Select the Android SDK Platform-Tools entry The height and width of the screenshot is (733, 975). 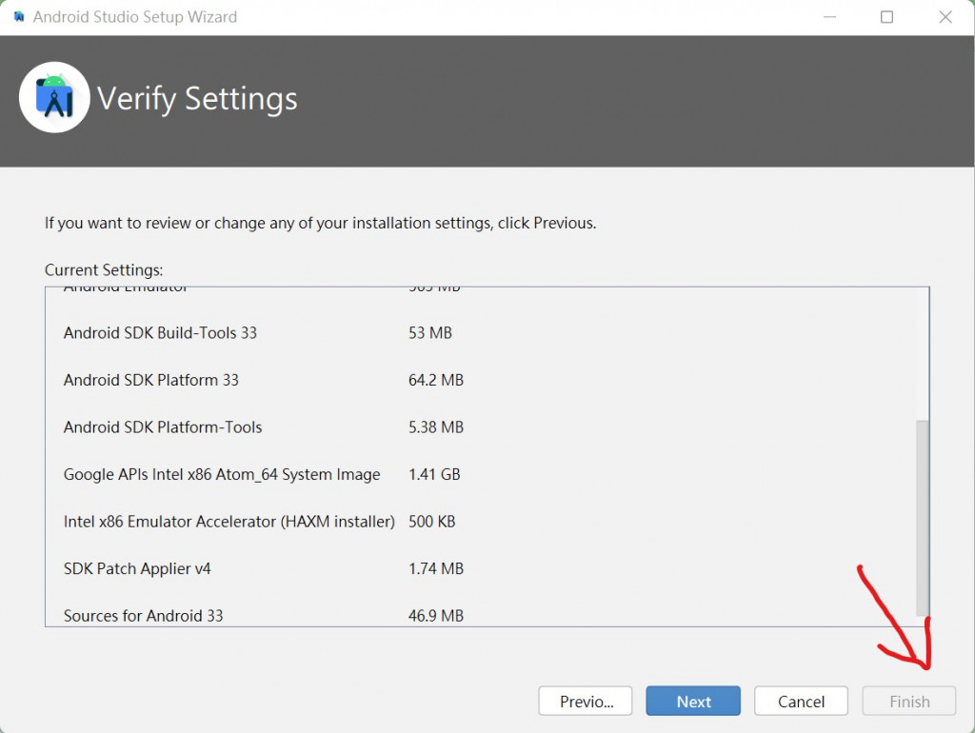[163, 427]
